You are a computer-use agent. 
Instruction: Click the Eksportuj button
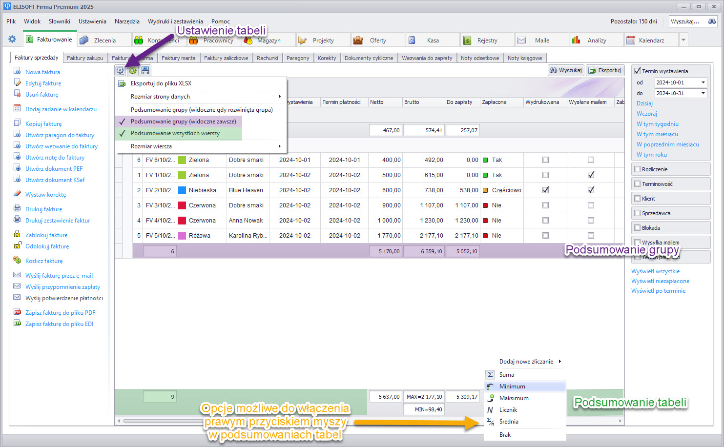point(605,70)
